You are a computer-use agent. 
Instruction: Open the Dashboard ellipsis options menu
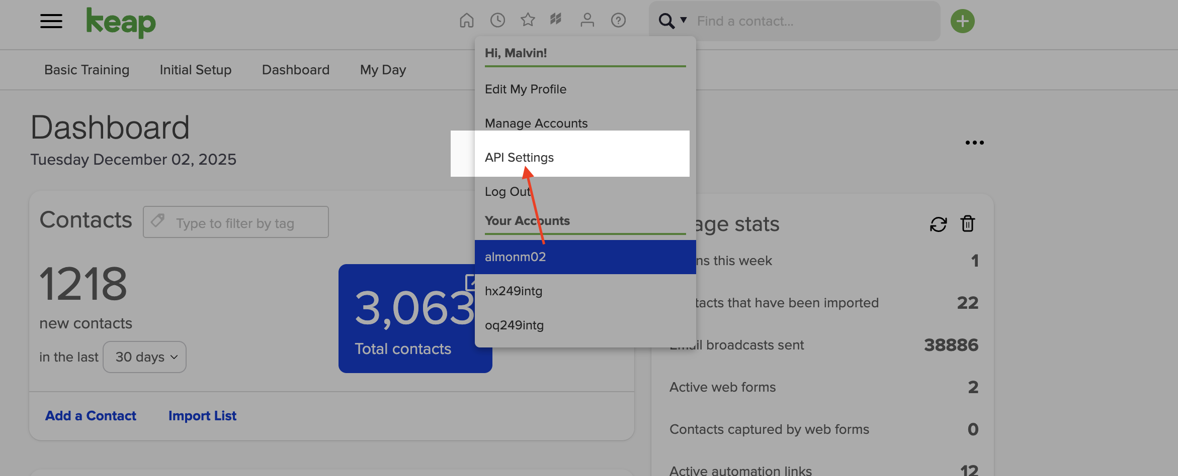pyautogui.click(x=974, y=142)
